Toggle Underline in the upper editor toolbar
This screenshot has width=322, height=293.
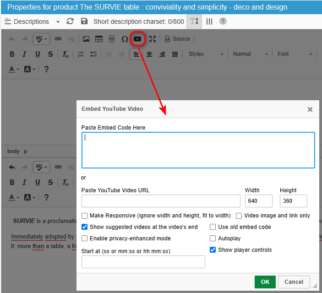(38, 54)
